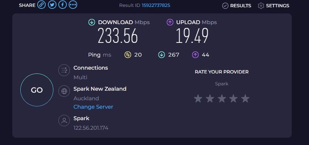This screenshot has width=309, height=145.
Task: Open result ID 15922737825 link
Action: click(156, 5)
